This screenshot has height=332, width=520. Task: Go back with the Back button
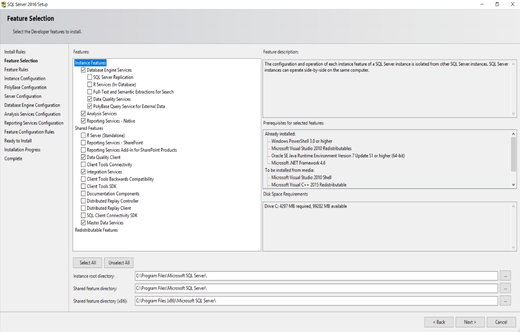tap(439, 322)
